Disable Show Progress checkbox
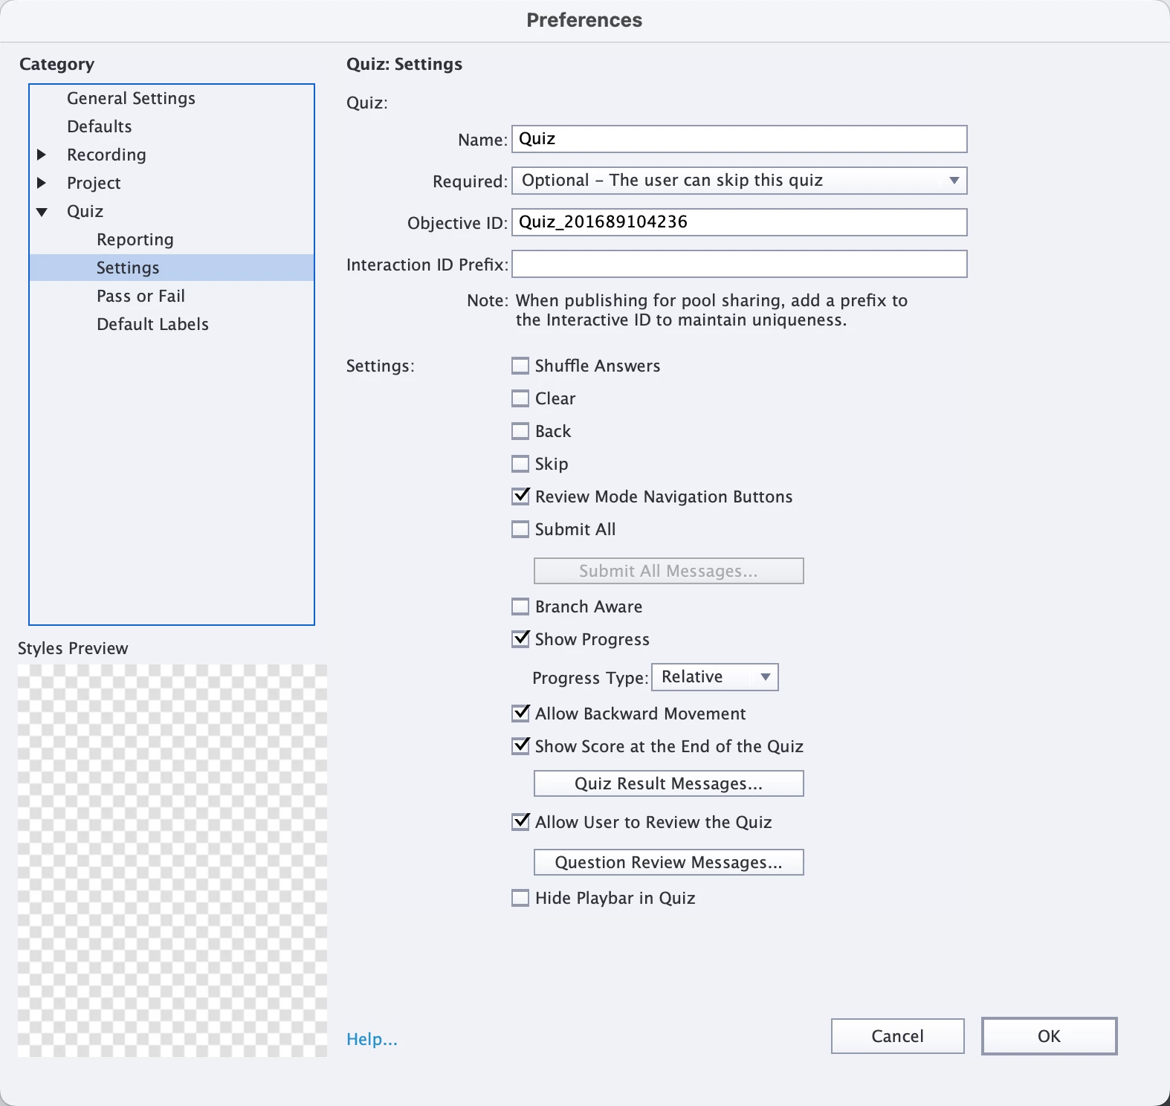This screenshot has height=1106, width=1170. (520, 639)
